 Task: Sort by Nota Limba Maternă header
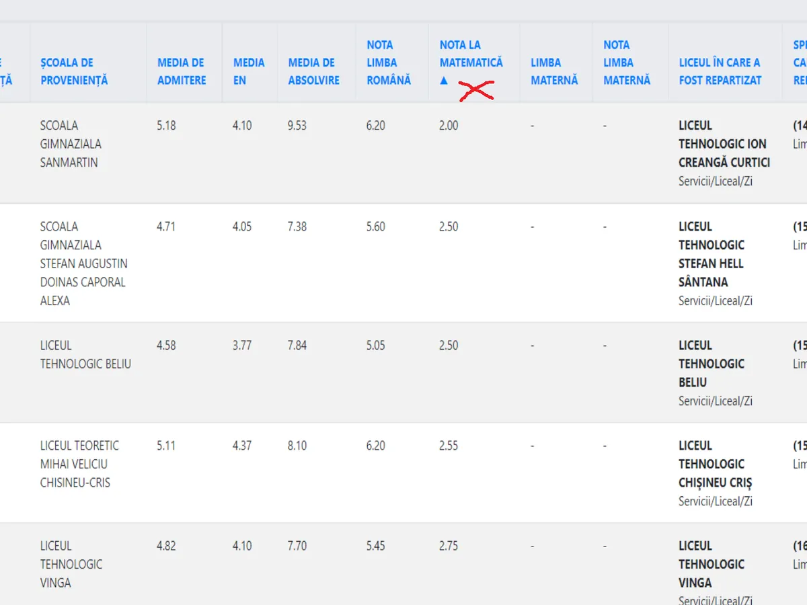click(627, 63)
